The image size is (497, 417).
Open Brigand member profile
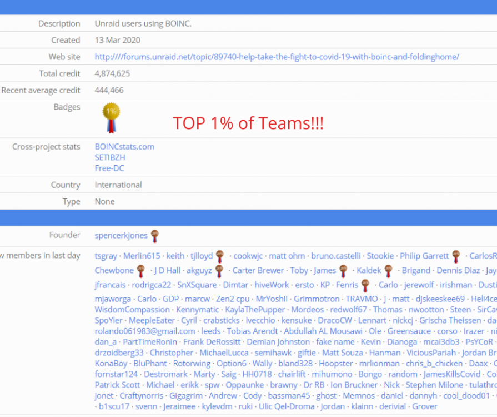[416, 270]
